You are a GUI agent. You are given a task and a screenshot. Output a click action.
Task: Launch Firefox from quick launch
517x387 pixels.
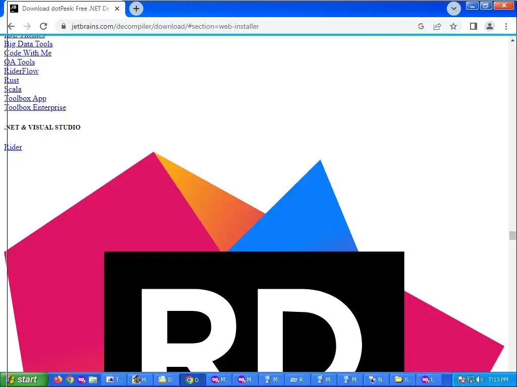(58, 380)
